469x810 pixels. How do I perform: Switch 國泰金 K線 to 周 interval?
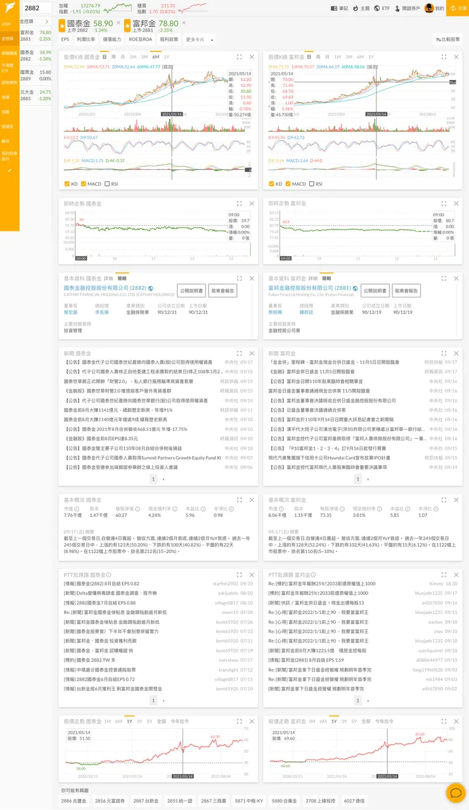(x=113, y=56)
